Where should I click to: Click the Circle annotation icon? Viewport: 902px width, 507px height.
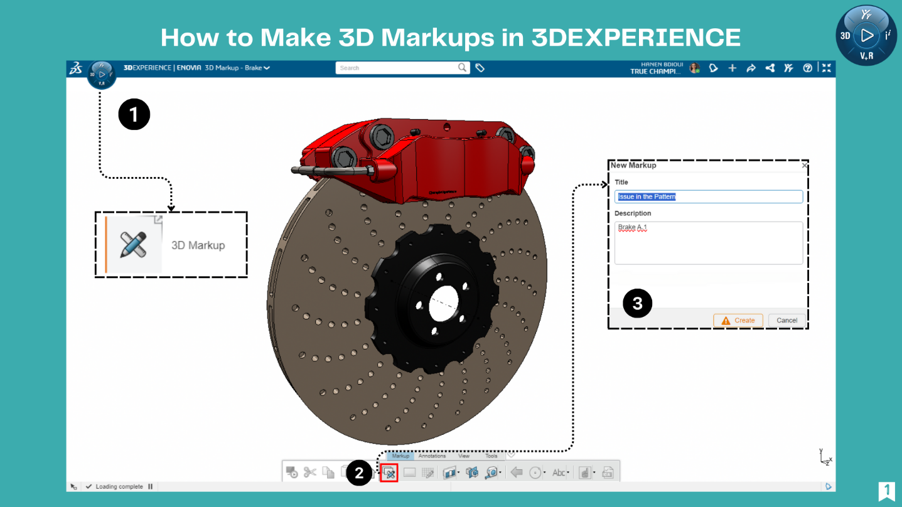[535, 472]
